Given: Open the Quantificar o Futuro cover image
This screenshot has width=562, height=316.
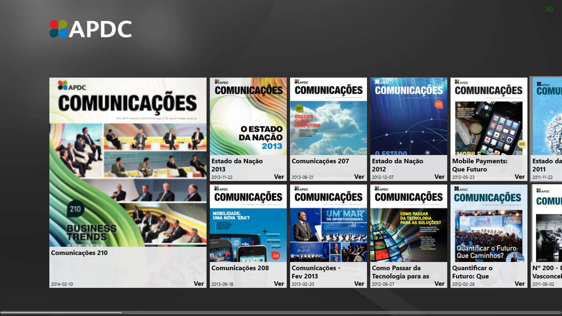Looking at the screenshot, I should click(x=489, y=223).
